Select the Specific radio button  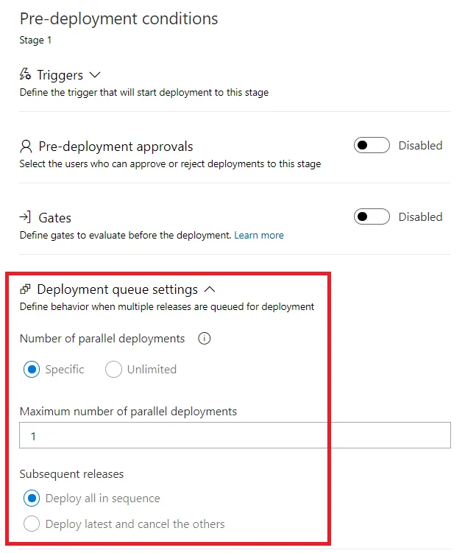32,369
